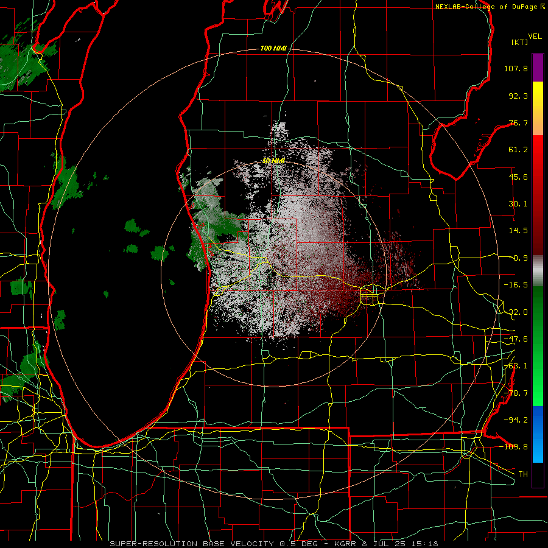548x548 pixels.
Task: Select the -94.2 velocity scale value
Action: point(516,420)
